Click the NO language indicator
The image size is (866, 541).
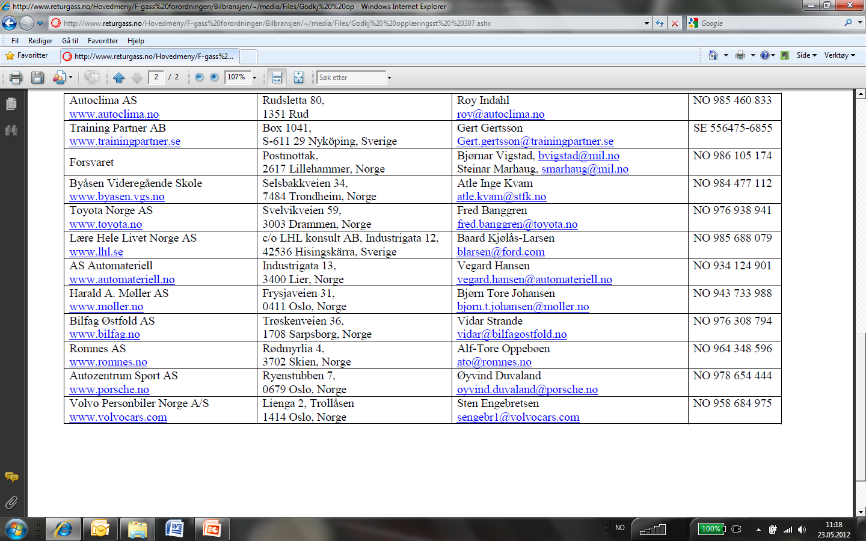pos(620,528)
